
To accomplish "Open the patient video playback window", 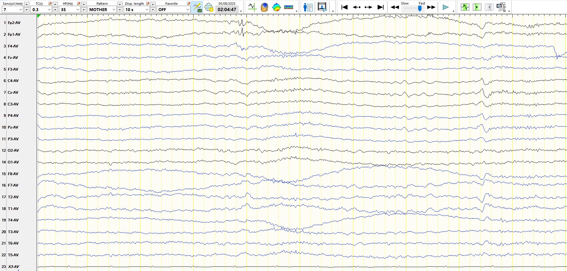I will point(322,7).
